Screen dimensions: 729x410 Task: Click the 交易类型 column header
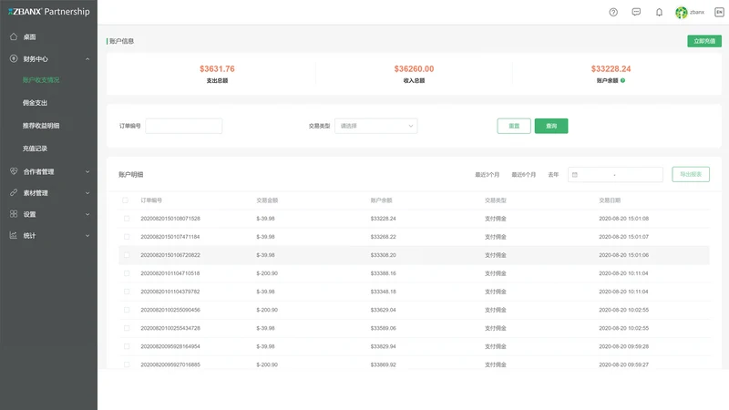(x=495, y=200)
